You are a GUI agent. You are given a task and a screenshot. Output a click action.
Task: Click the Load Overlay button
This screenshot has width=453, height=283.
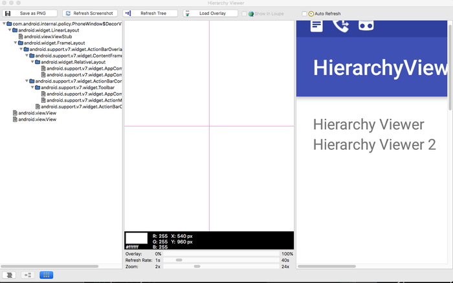pyautogui.click(x=210, y=14)
